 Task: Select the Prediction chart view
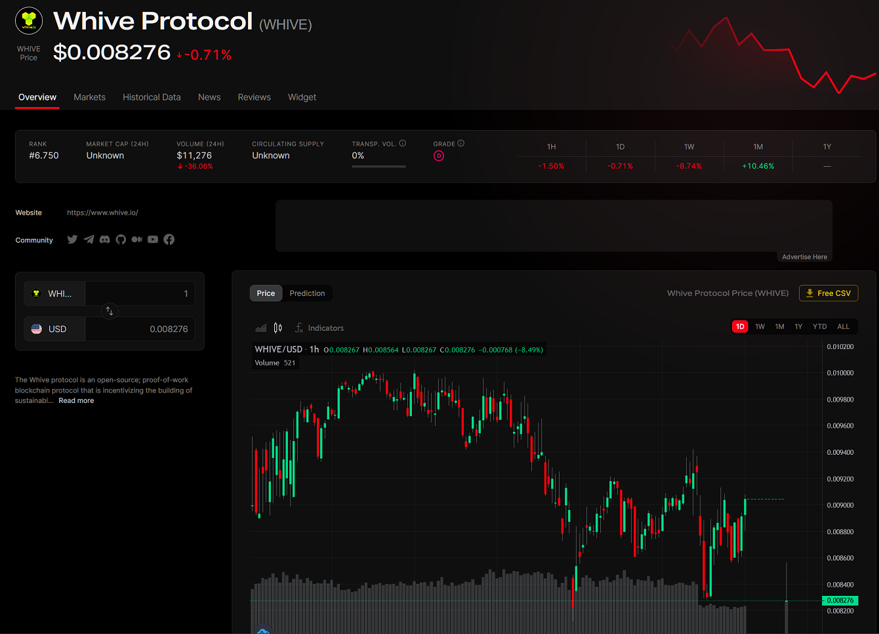(x=307, y=293)
